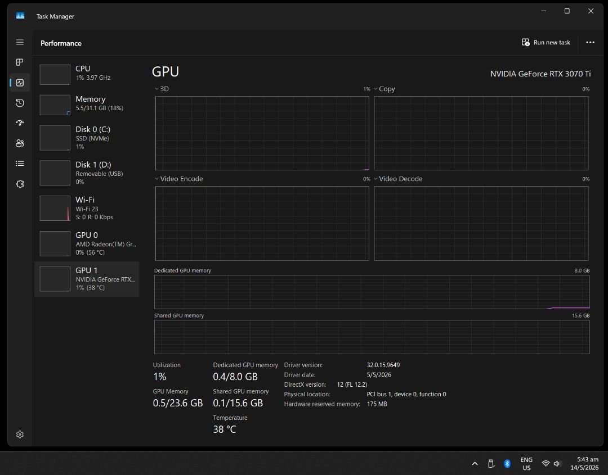The image size is (608, 475).
Task: Click the Performance page heading
Action: pyautogui.click(x=61, y=43)
